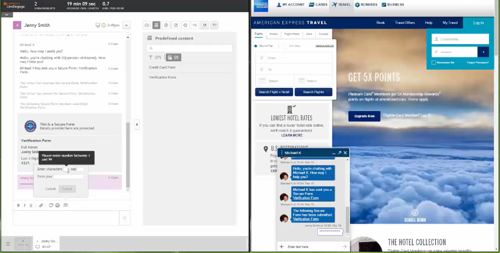Open the compass navigation widget icon
This screenshot has width=500, height=253.
tap(166, 25)
